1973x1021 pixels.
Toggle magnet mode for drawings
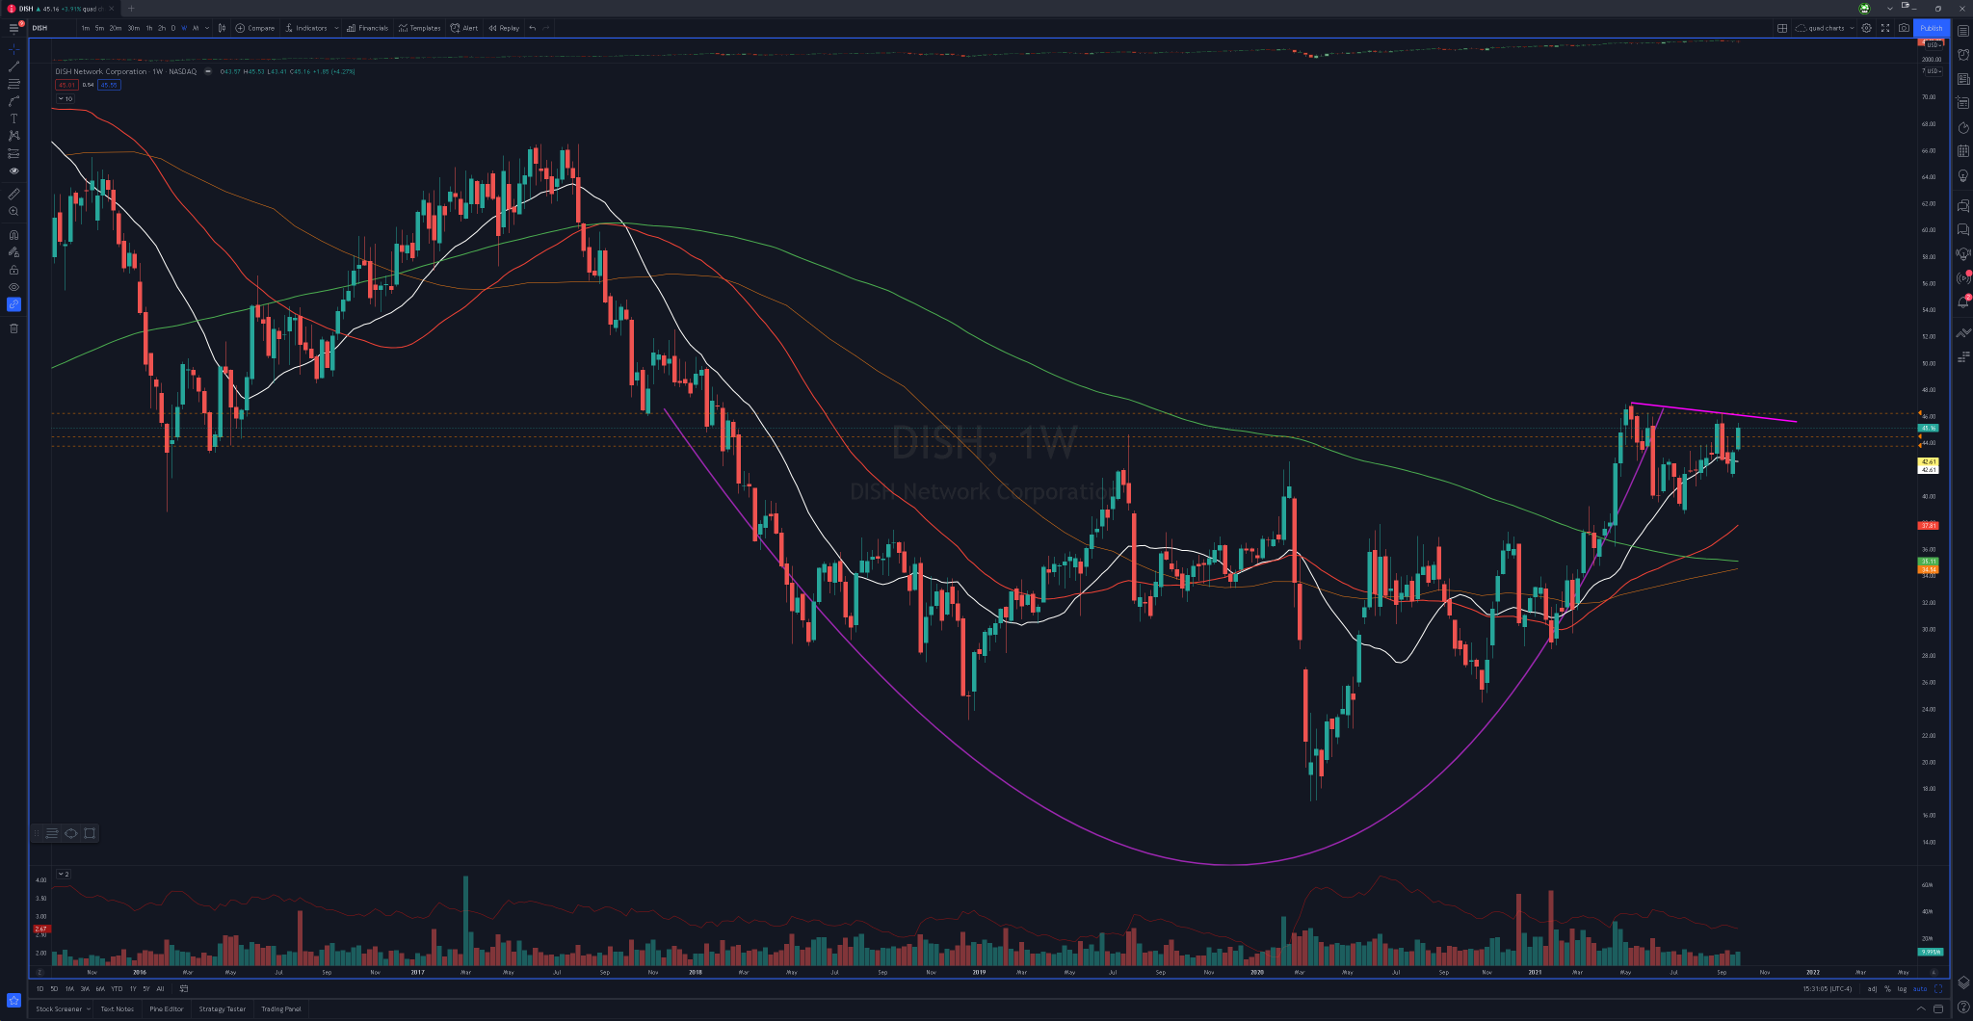[x=13, y=235]
